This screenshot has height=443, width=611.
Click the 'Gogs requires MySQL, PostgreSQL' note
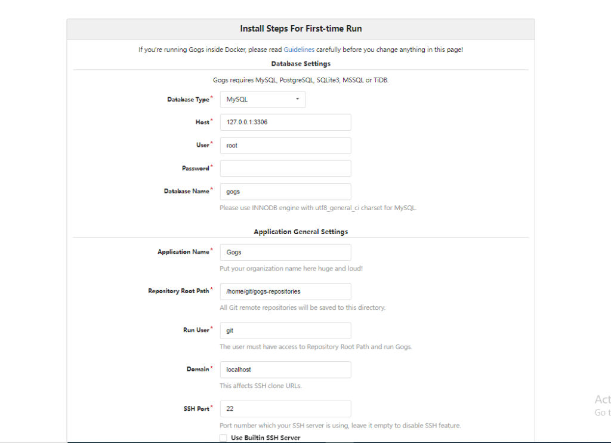point(301,80)
